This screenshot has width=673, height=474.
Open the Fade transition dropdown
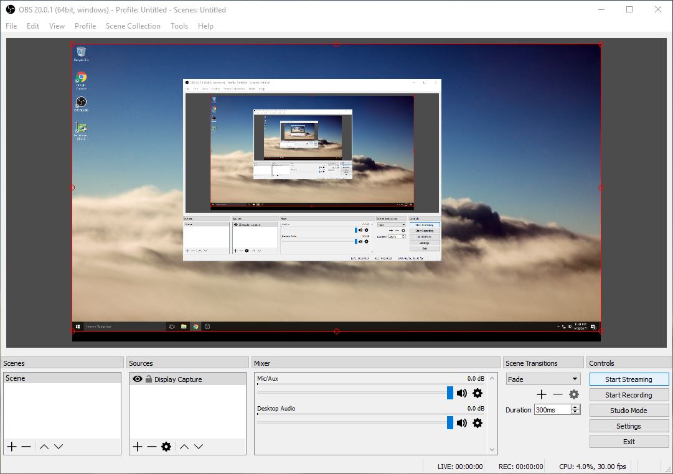tap(543, 379)
